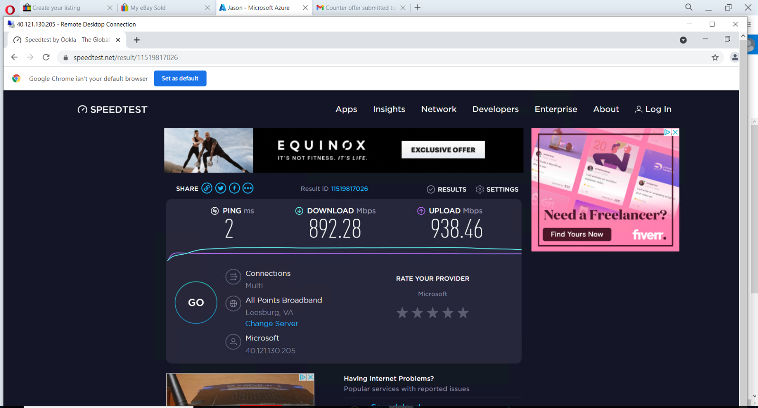Open the About menu item
Screen dimensions: 758x408
click(606, 109)
